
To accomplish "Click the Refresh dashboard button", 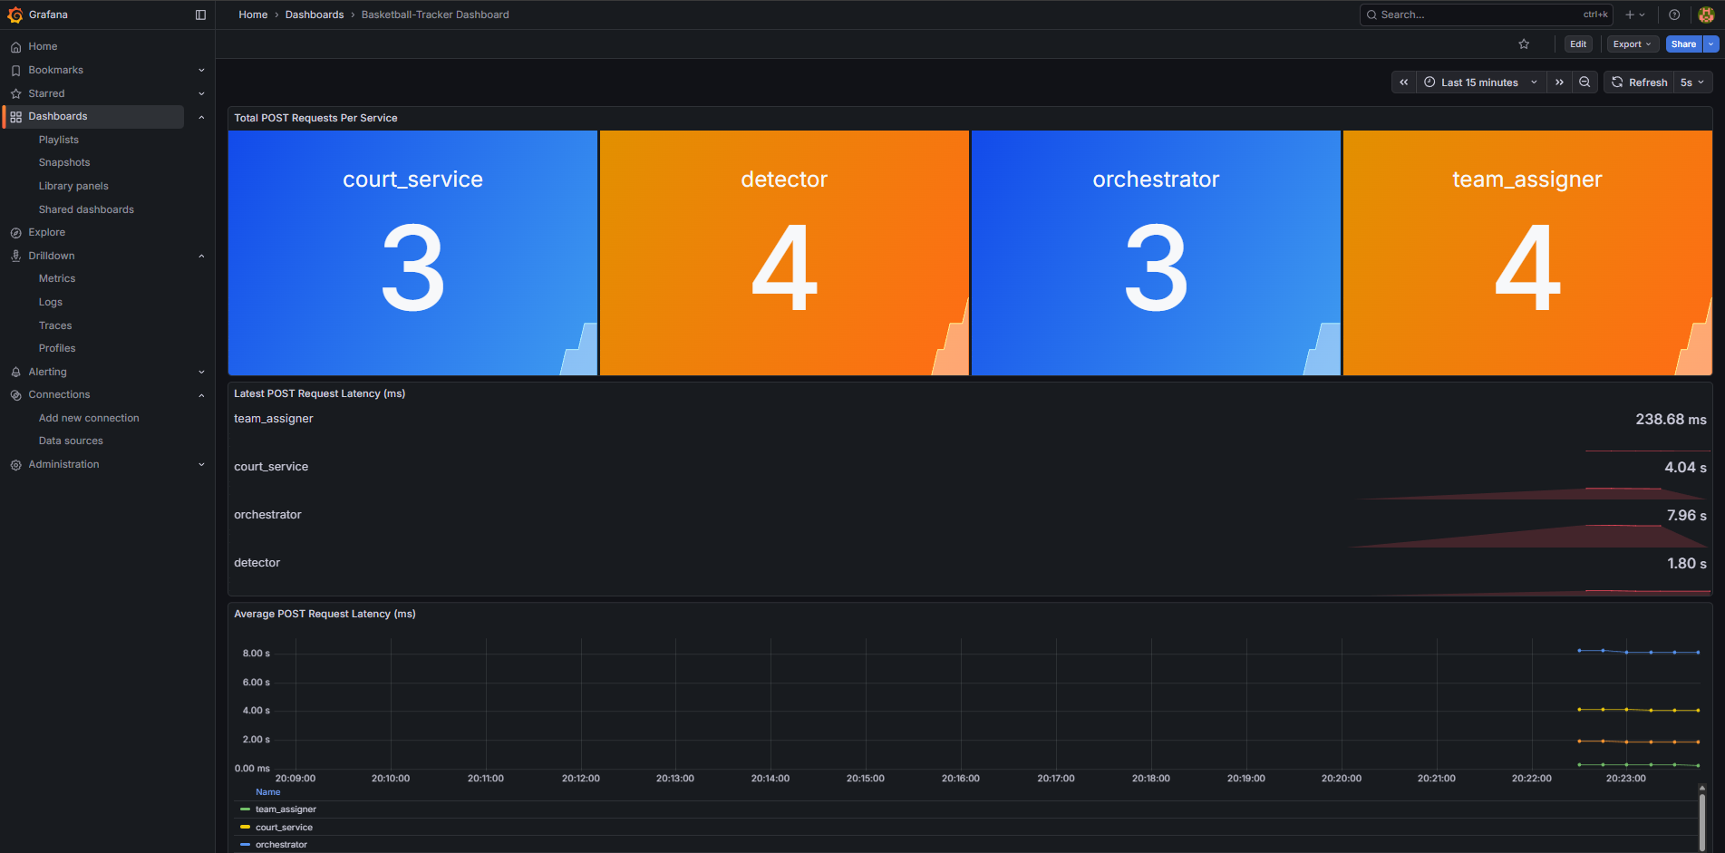I will tap(1639, 82).
